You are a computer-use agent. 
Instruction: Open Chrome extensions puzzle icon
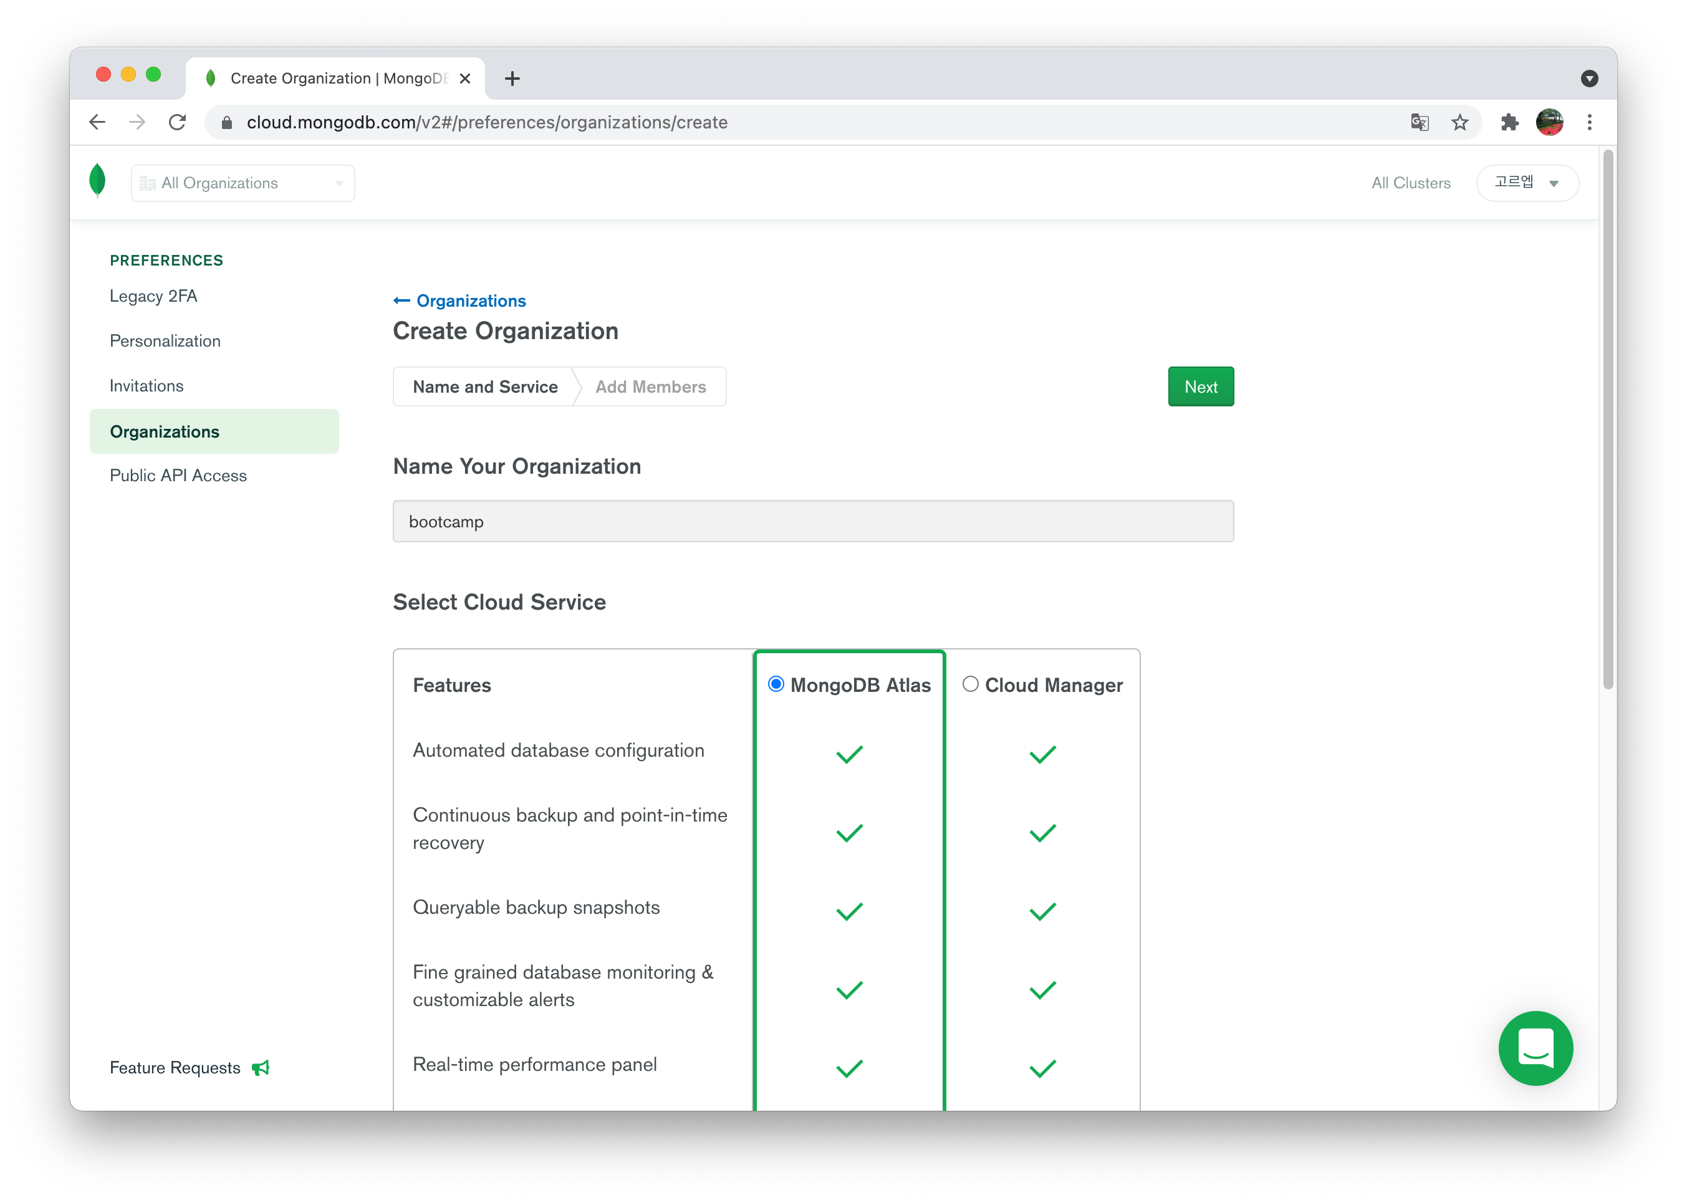click(x=1509, y=122)
